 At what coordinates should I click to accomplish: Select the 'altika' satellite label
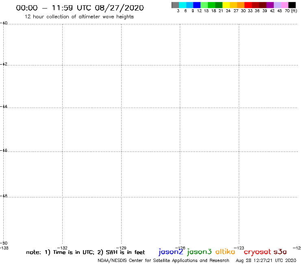[225, 251]
